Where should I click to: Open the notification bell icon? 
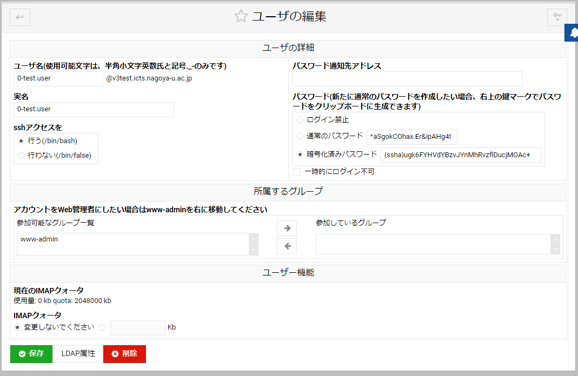[x=573, y=32]
